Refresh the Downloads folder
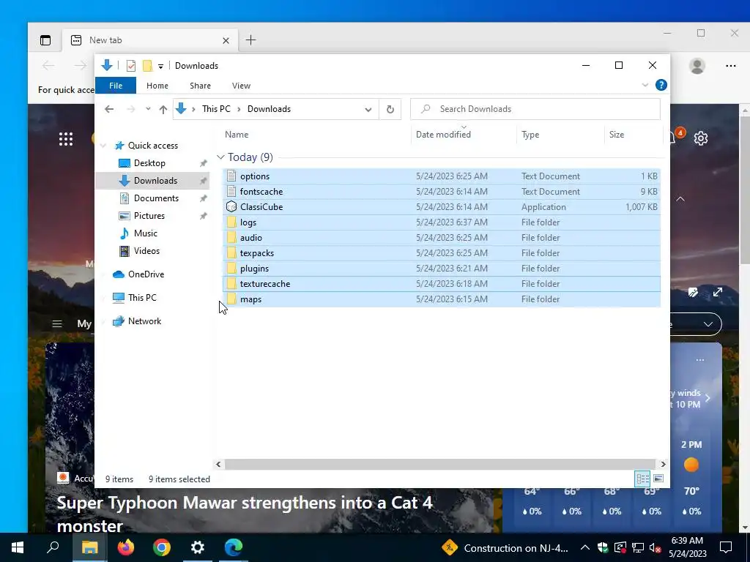The width and height of the screenshot is (750, 562). point(390,110)
